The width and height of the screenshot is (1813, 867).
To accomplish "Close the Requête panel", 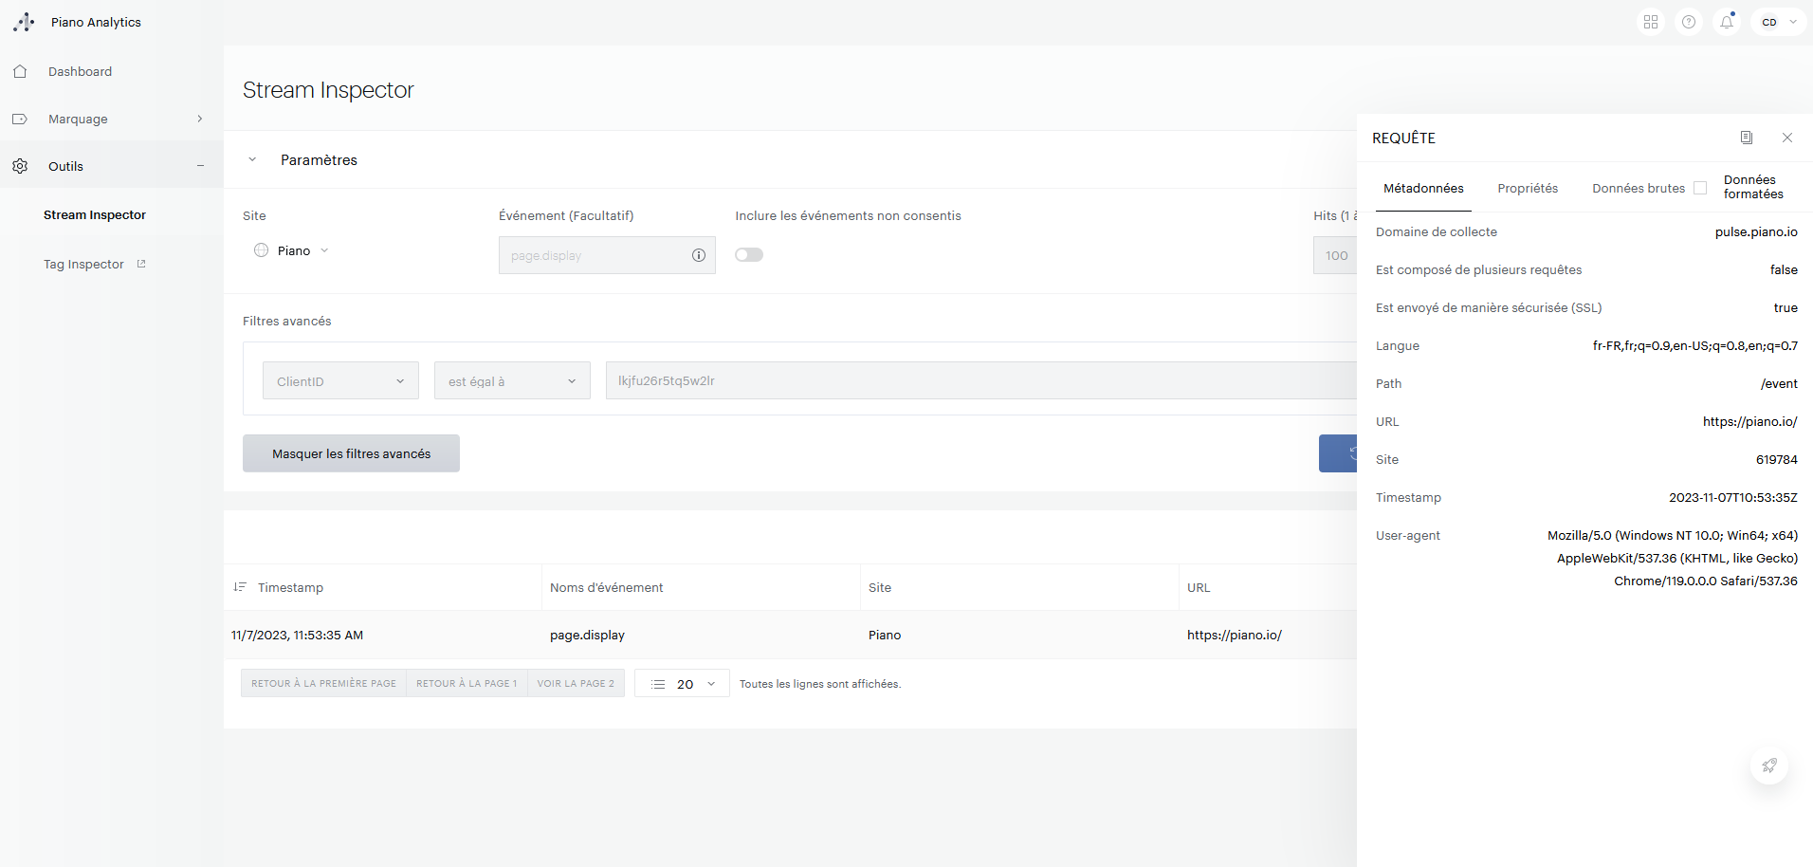I will (x=1787, y=138).
